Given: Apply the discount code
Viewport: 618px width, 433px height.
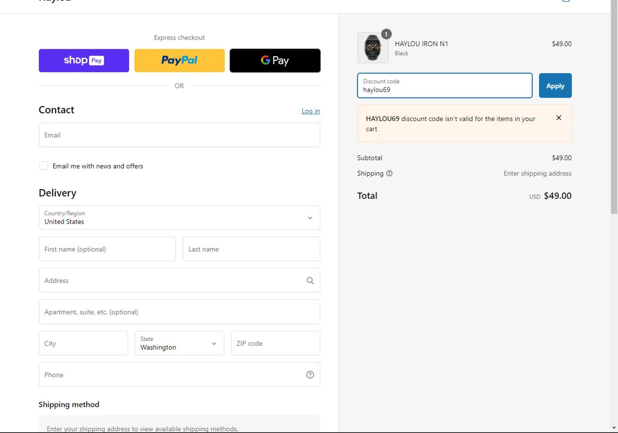Looking at the screenshot, I should [x=555, y=86].
